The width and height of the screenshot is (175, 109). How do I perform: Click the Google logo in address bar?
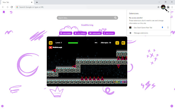[17, 7]
